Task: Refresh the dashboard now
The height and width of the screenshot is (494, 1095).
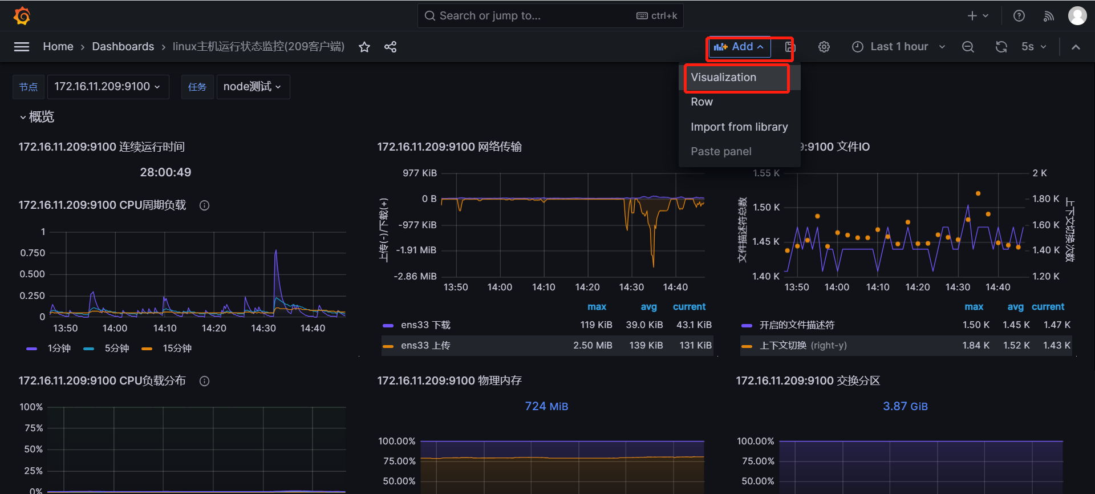Action: 1001,47
